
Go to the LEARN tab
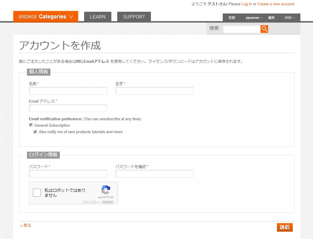pos(98,17)
